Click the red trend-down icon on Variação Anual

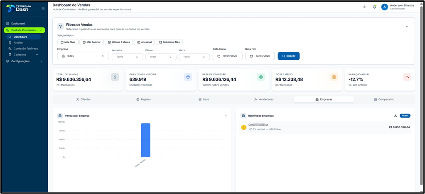click(x=407, y=77)
